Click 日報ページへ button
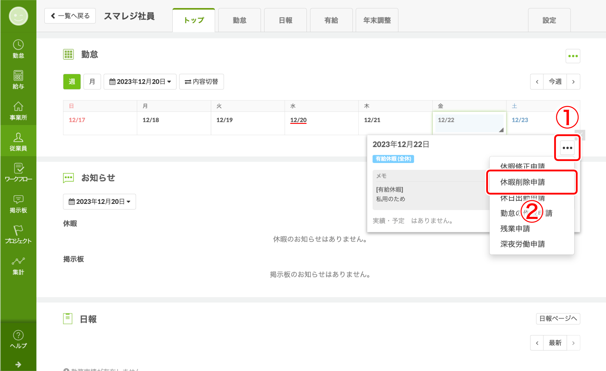This screenshot has height=371, width=606. [x=558, y=318]
